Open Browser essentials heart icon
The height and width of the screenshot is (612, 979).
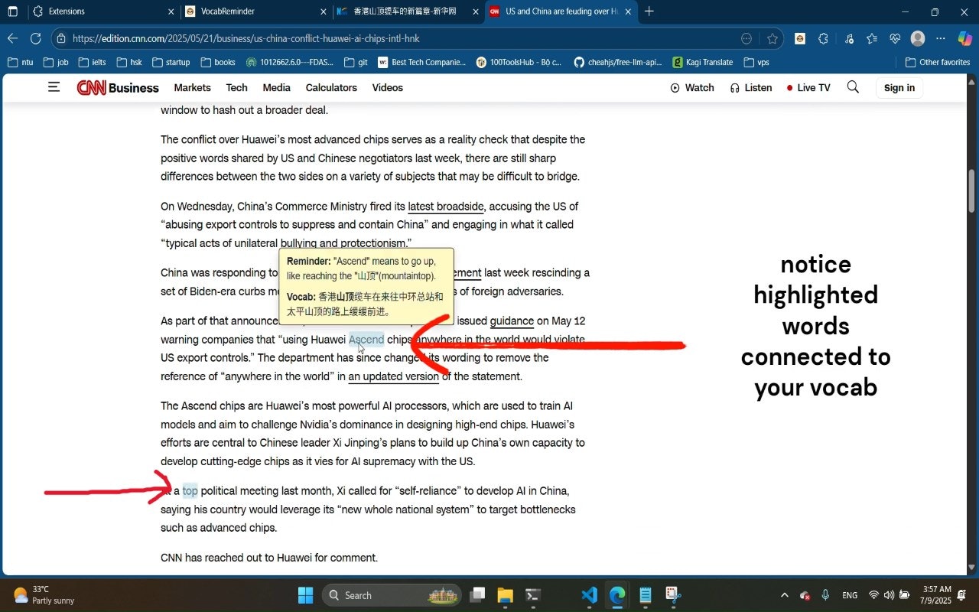tap(895, 38)
